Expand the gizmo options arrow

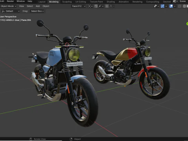click(166, 6)
